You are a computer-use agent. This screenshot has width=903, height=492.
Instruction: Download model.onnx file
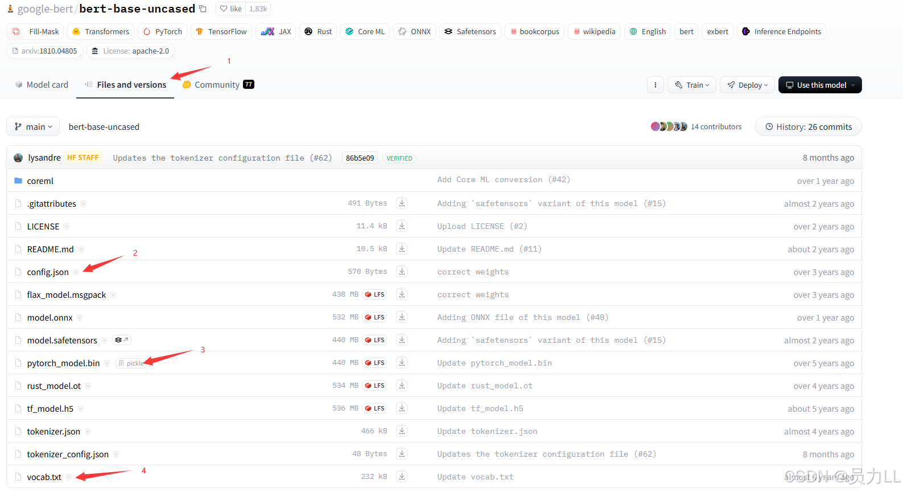point(402,317)
